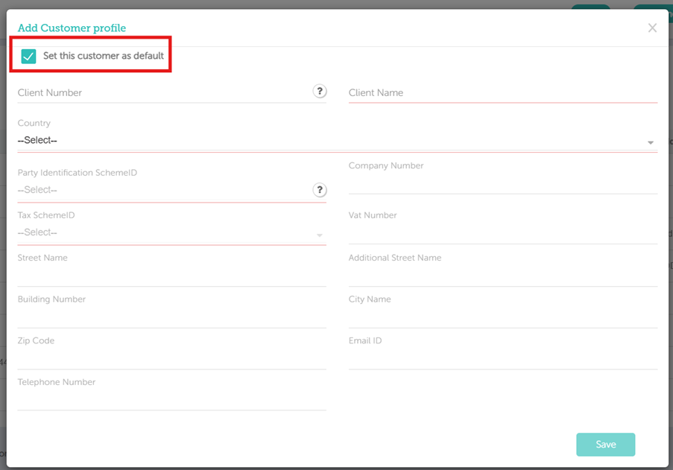Viewport: 673px width, 470px height.
Task: Click the Country dropdown arrow
Action: coord(650,142)
